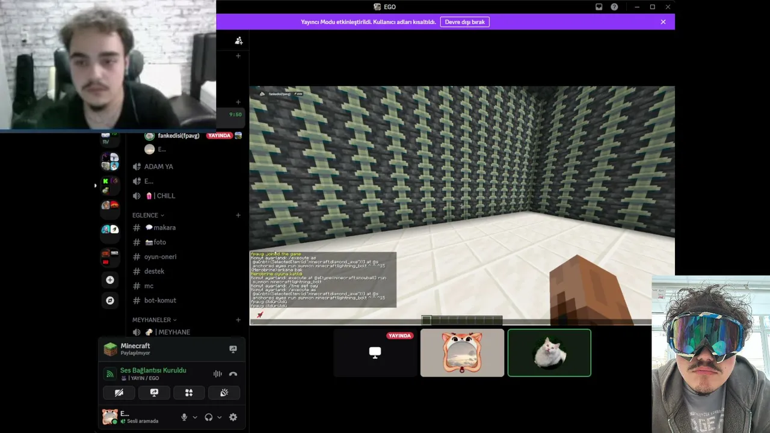Collapse the MEYHANELER category
This screenshot has height=433, width=770.
[155, 320]
